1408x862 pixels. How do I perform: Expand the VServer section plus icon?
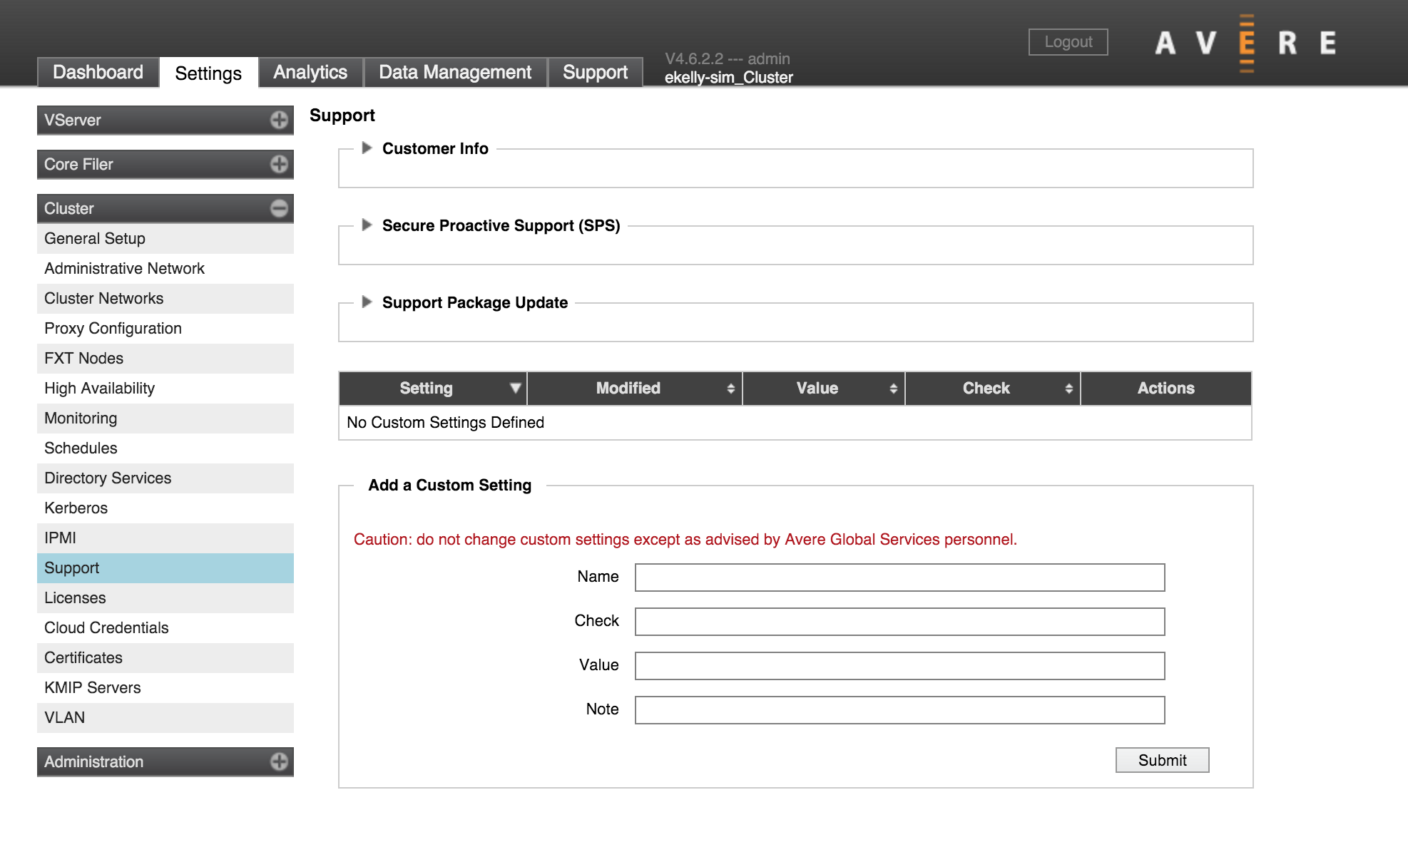[279, 120]
